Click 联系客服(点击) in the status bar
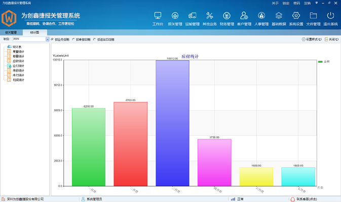341x202 pixels. [307, 199]
